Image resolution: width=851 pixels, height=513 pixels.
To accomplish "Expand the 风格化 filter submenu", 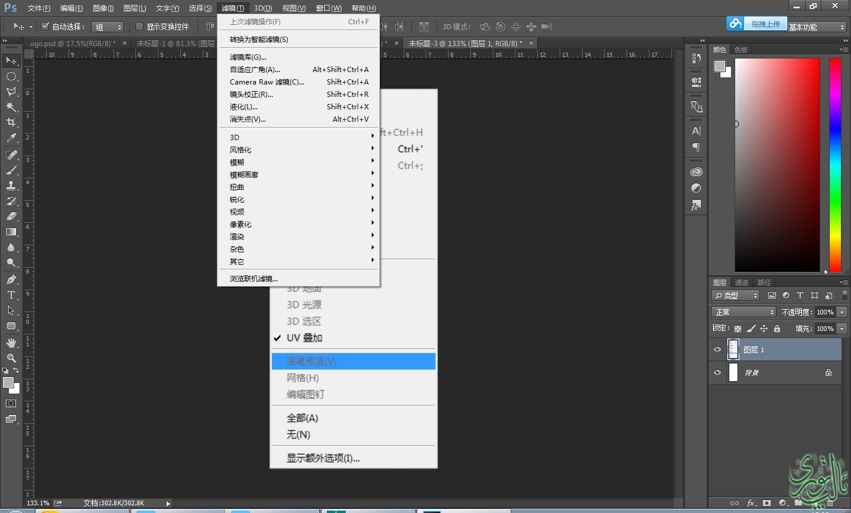I will coord(298,150).
